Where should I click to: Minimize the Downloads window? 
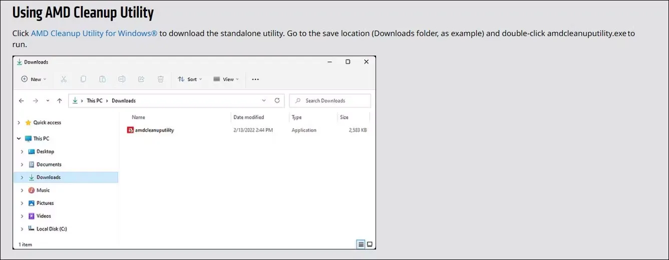(329, 62)
